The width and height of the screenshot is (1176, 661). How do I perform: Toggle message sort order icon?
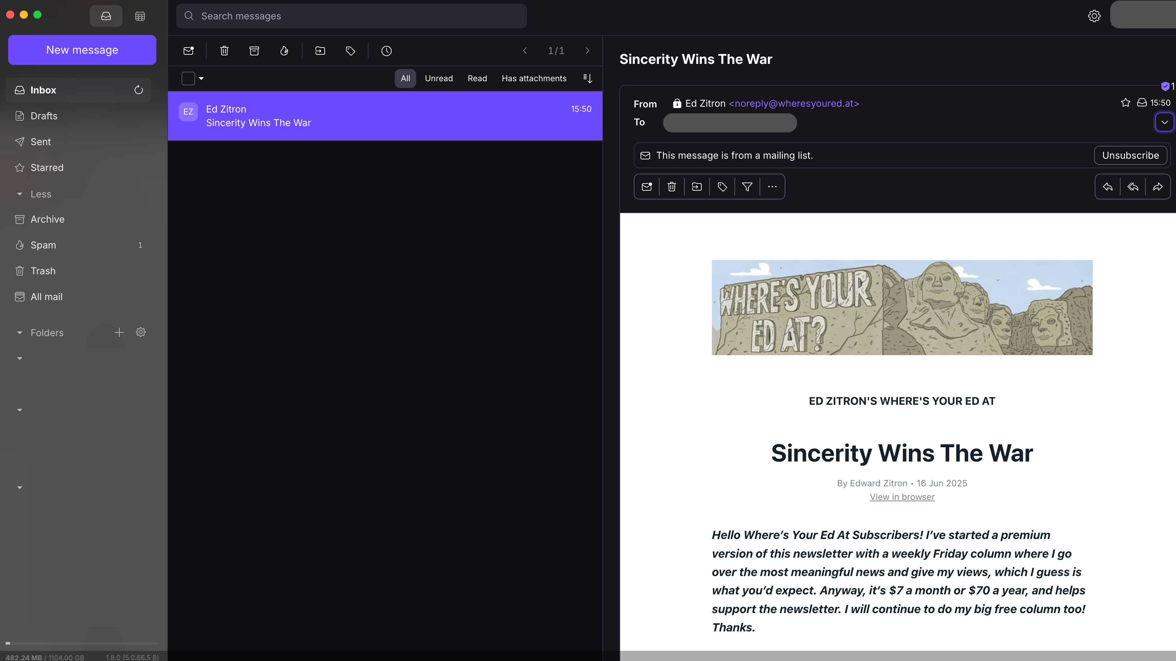click(587, 79)
